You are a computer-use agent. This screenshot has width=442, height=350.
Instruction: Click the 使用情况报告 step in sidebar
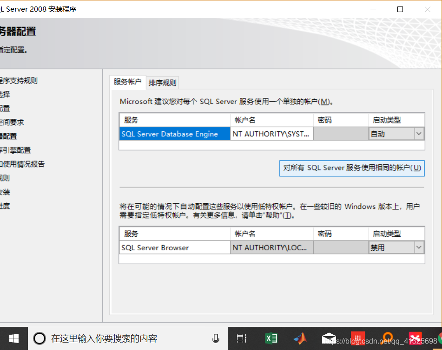22,164
